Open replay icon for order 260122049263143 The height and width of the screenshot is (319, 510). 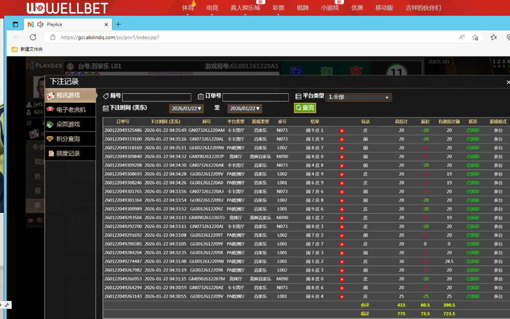coord(342,297)
